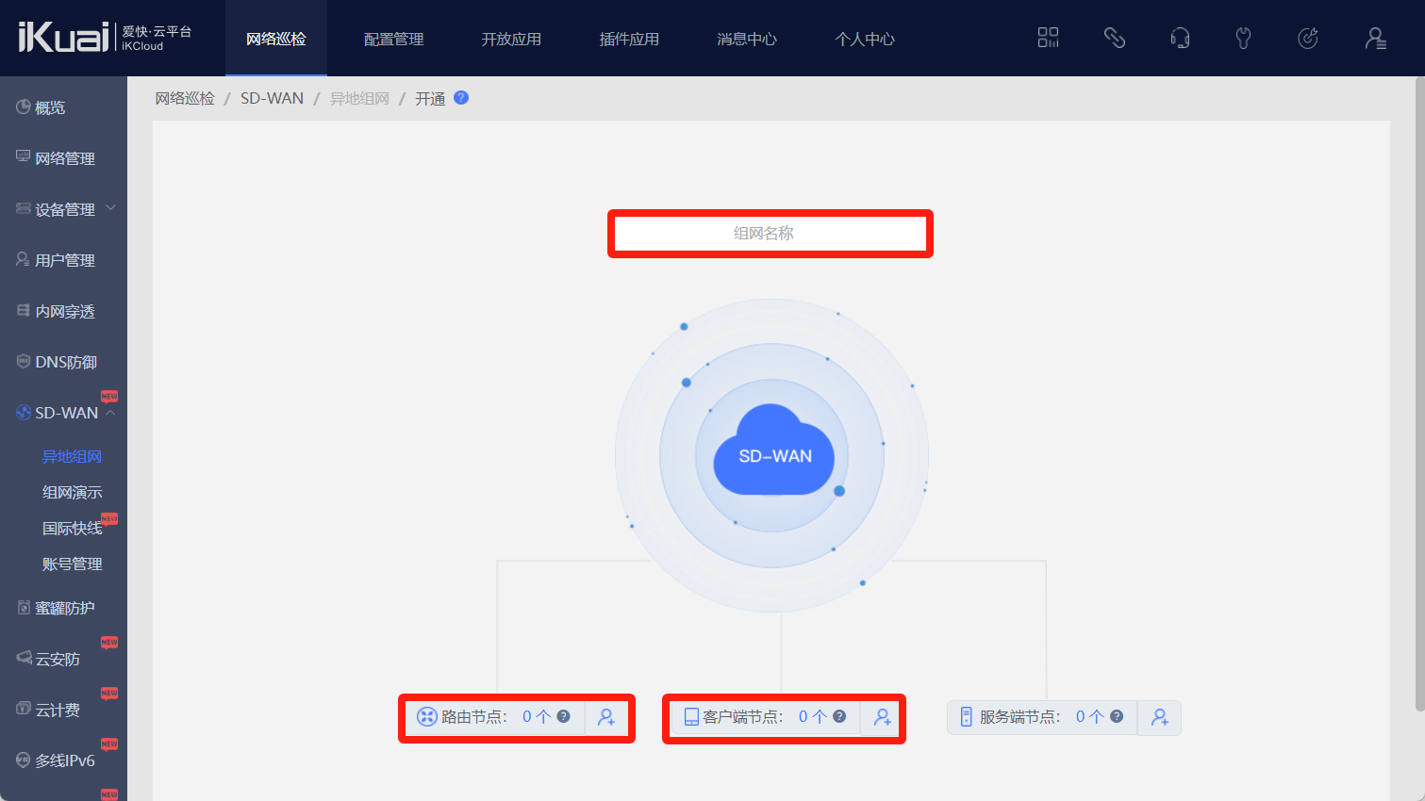The width and height of the screenshot is (1425, 801).
Task: Click the help icon beside 路由节点 count
Action: tap(563, 716)
